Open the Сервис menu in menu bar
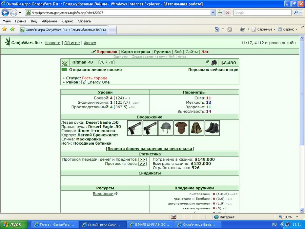305x229 pixels. (68, 21)
